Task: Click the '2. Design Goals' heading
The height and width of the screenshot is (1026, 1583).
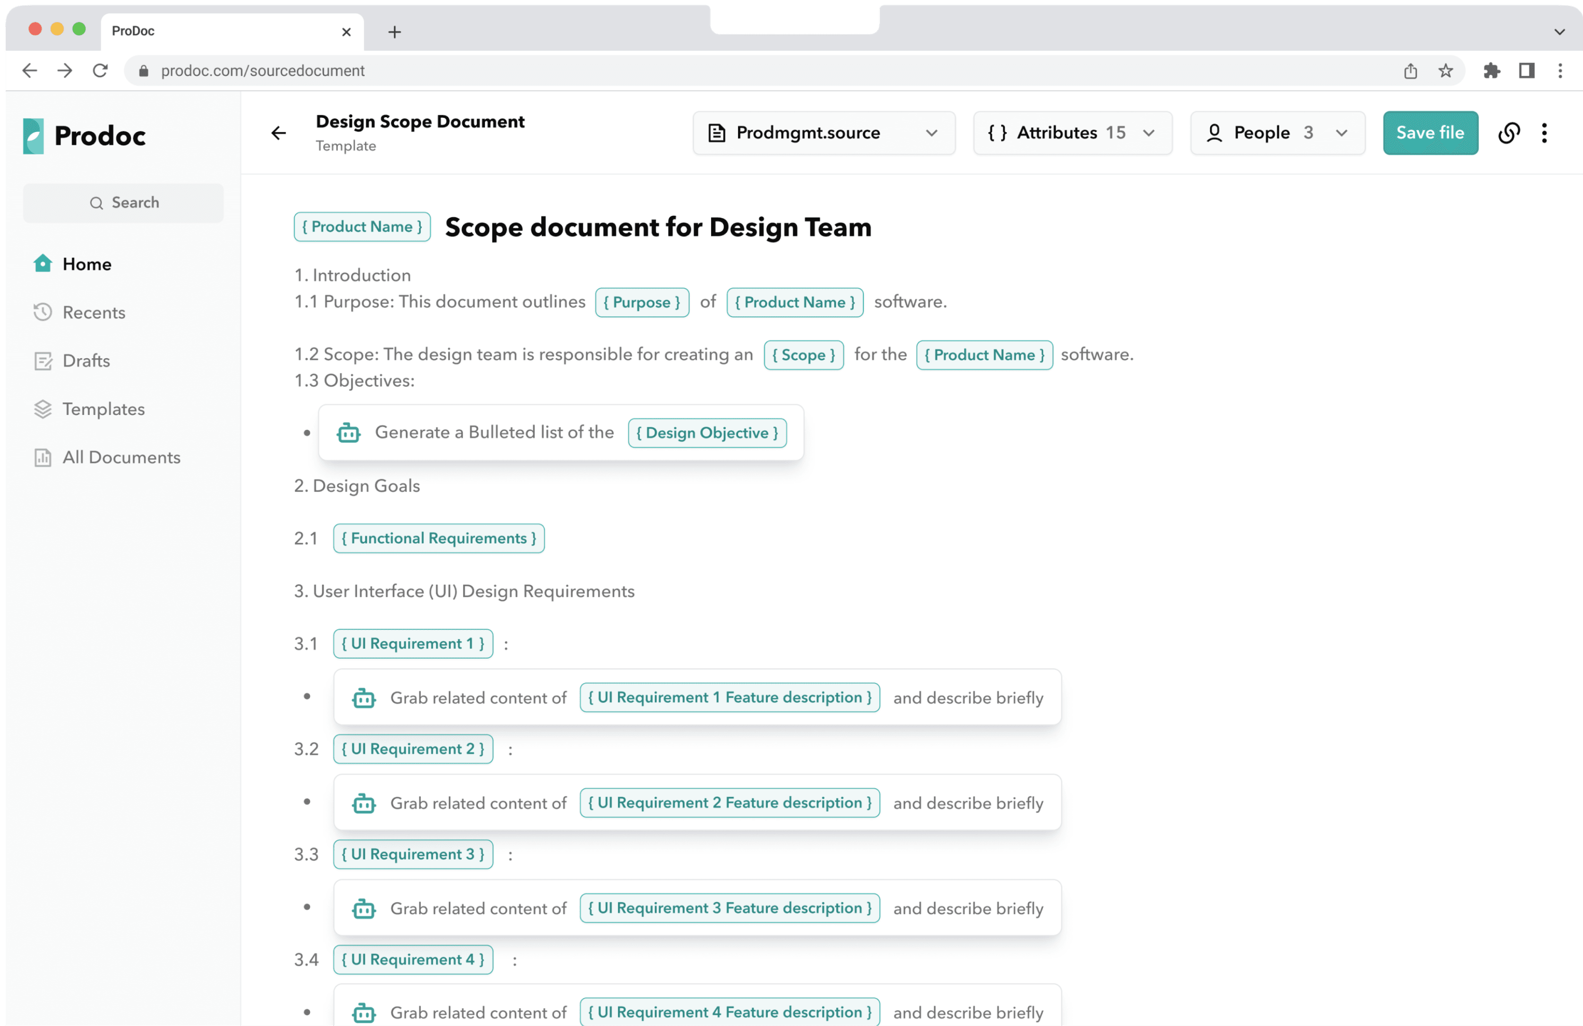Action: click(x=357, y=486)
